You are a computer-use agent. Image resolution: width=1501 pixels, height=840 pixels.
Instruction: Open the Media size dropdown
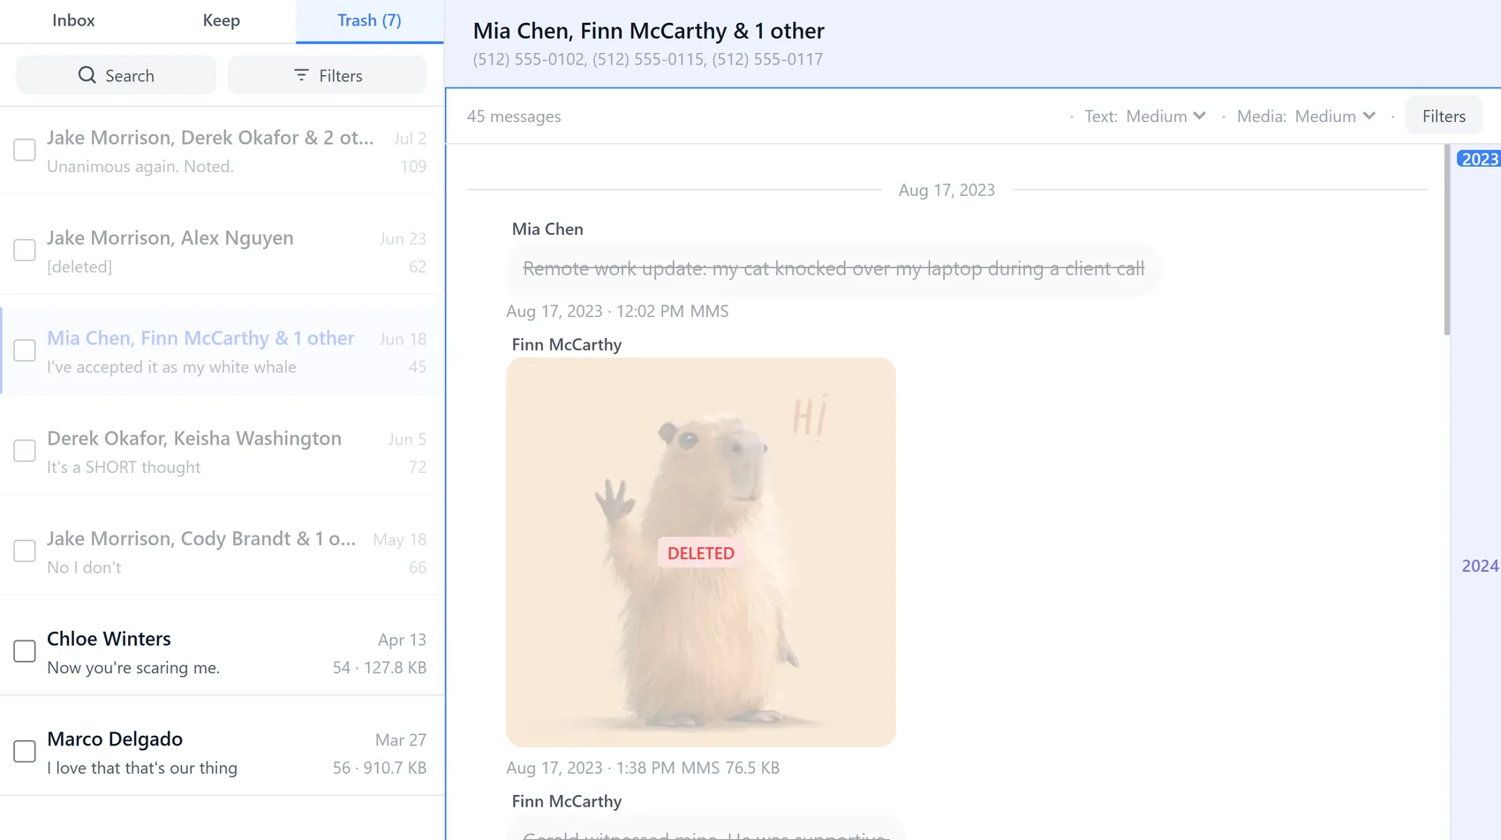coord(1335,116)
